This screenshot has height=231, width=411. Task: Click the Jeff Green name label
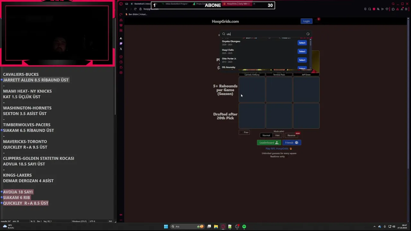tap(306, 75)
